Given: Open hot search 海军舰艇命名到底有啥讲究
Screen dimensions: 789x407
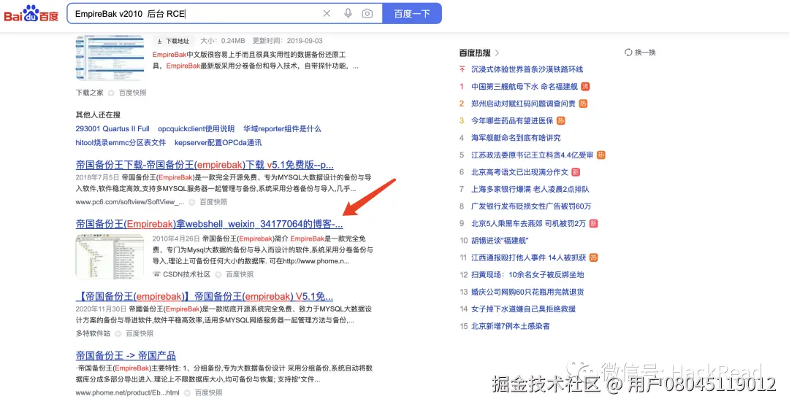Looking at the screenshot, I should [516, 138].
